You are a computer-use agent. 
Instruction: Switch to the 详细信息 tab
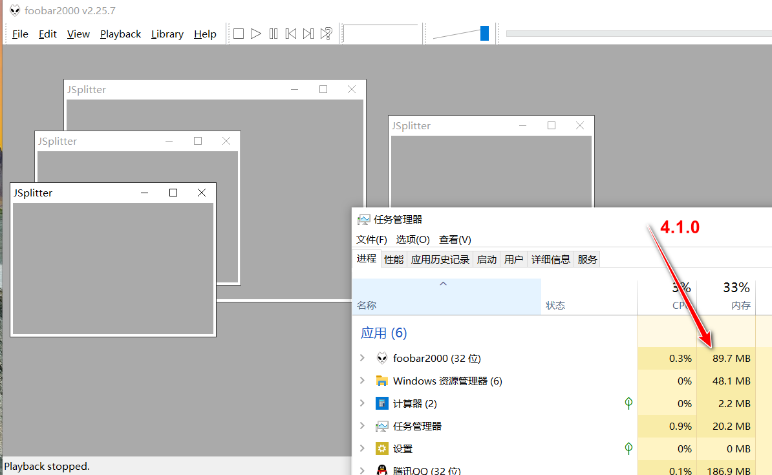550,259
